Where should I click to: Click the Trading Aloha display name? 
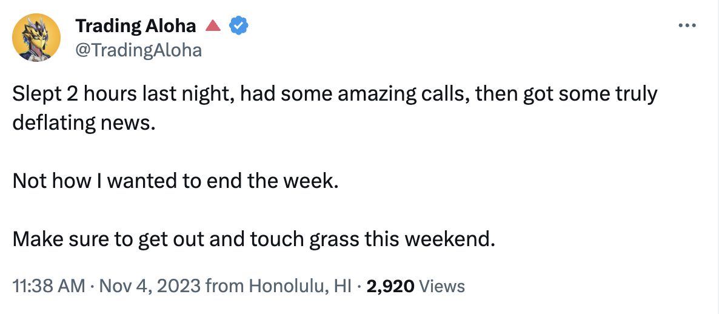(x=135, y=26)
